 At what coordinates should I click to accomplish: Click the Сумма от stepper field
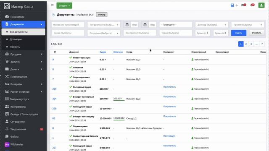(x=203, y=33)
